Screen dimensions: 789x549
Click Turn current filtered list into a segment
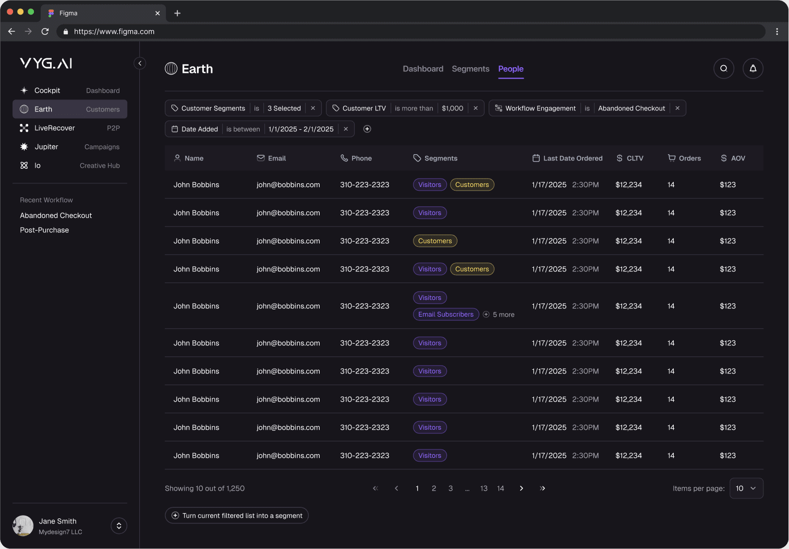(236, 515)
